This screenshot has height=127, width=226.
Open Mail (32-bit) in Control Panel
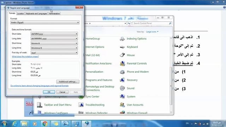point(93,55)
